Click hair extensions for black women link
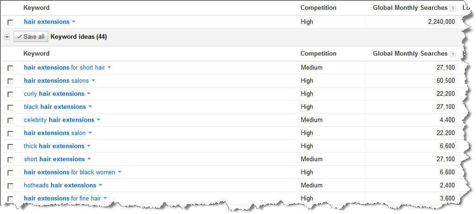The height and width of the screenshot is (214, 476). pyautogui.click(x=69, y=172)
